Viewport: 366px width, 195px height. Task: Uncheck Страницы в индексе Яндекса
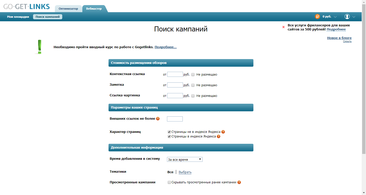coord(169,136)
